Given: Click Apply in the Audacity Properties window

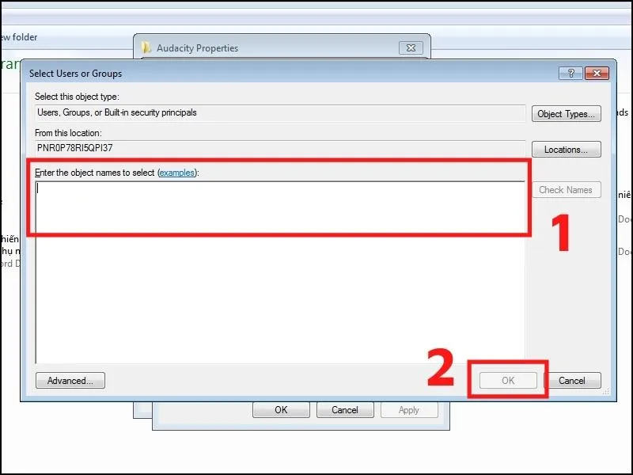Looking at the screenshot, I should point(409,410).
